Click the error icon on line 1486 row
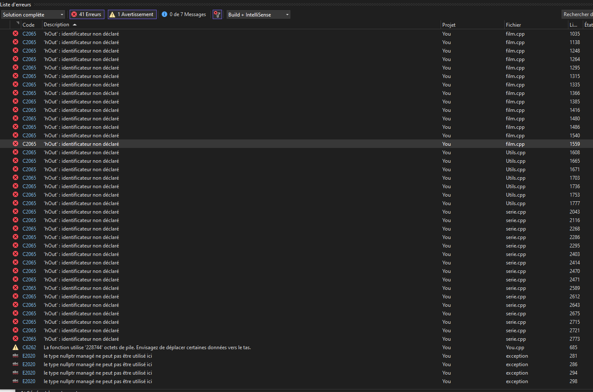Screen dimensions: 593x392 [16, 127]
